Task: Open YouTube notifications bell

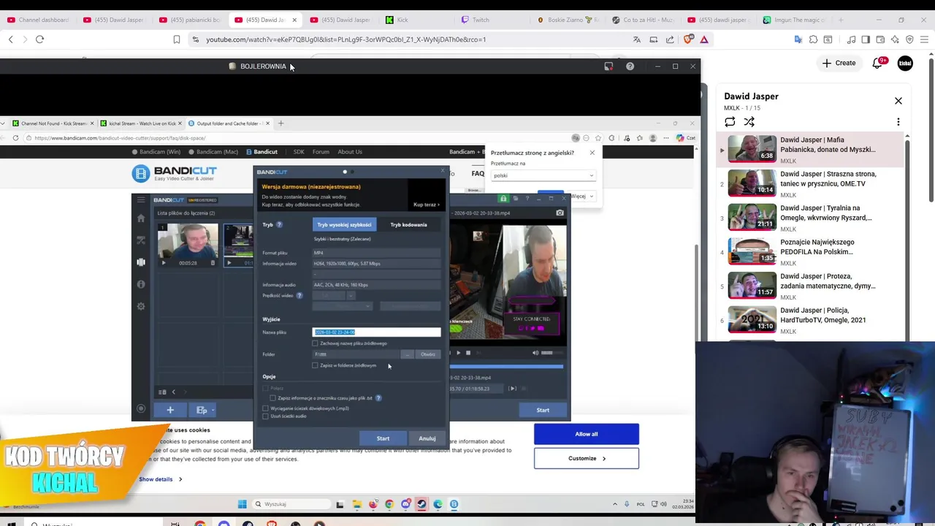Action: (x=878, y=64)
